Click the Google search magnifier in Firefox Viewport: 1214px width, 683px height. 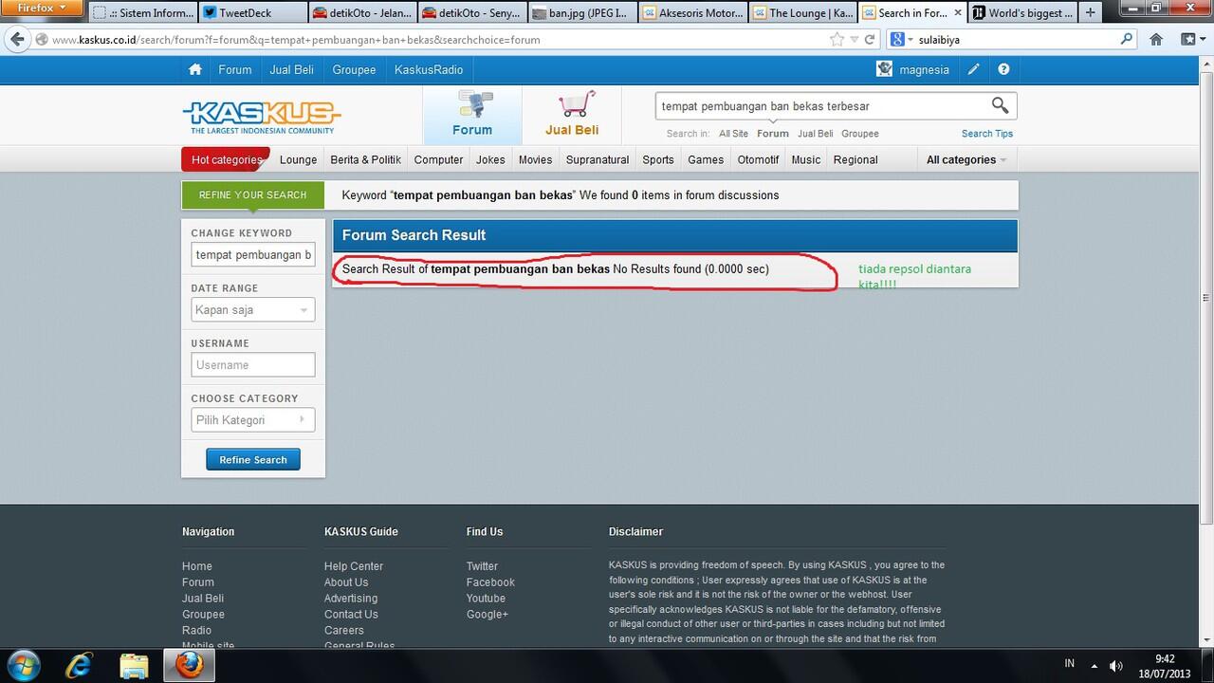click(1127, 40)
